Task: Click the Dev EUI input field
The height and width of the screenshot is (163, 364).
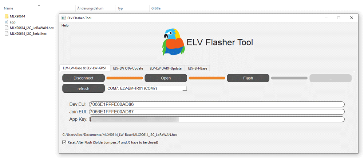Action: 217,104
